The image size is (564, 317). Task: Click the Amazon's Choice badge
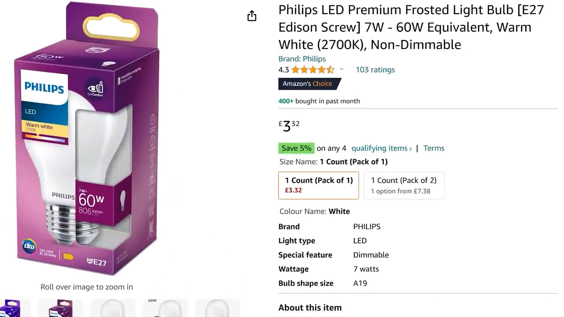(309, 84)
